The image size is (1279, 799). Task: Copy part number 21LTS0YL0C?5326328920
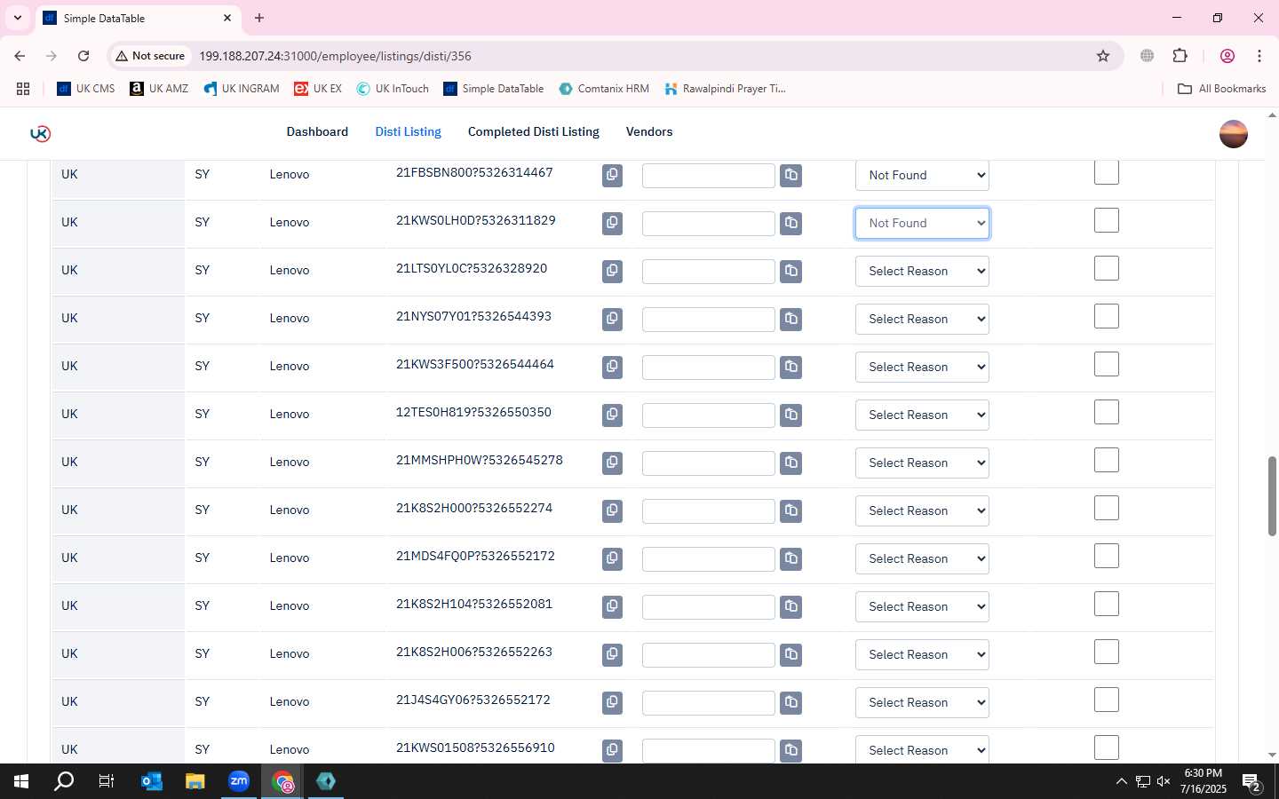click(612, 271)
